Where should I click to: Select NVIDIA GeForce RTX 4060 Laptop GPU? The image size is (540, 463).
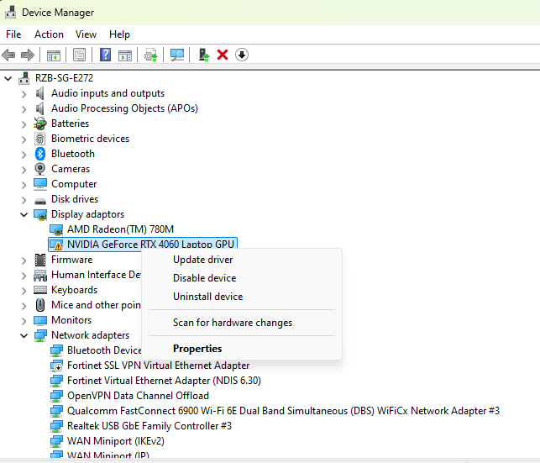click(150, 245)
